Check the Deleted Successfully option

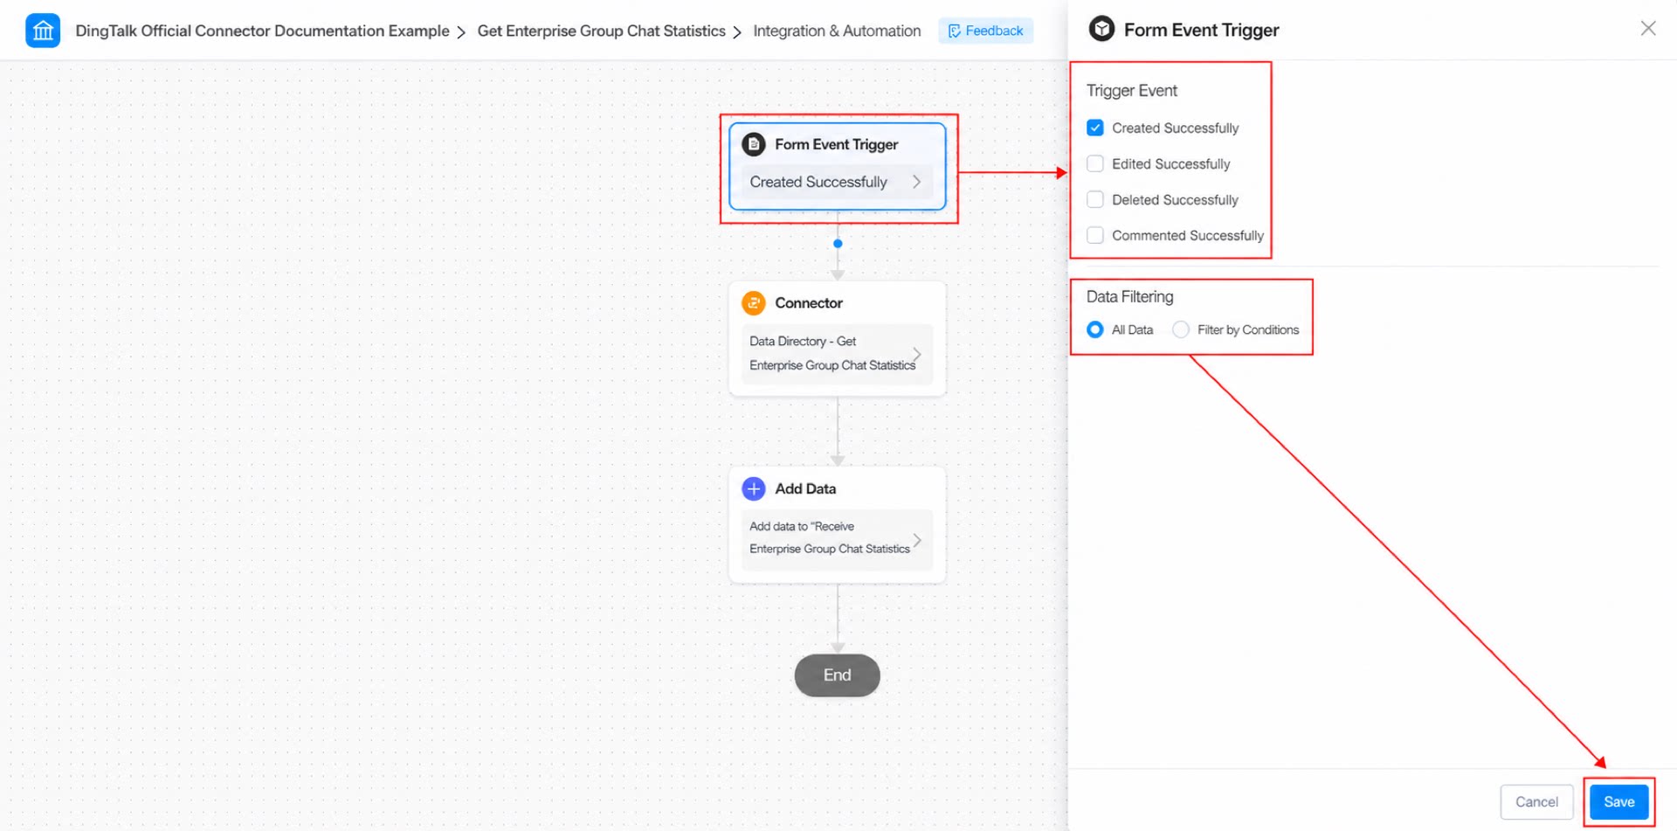coord(1095,199)
